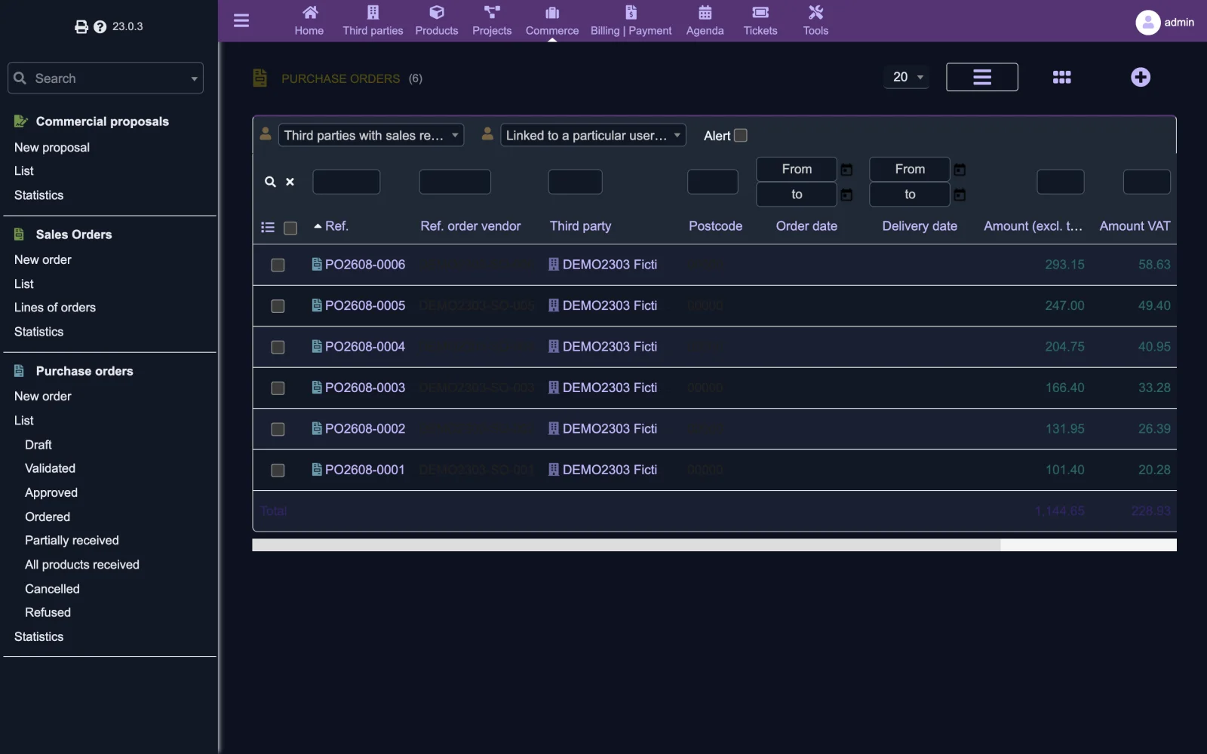The height and width of the screenshot is (754, 1207).
Task: Select checkbox for PO2608-0001
Action: coord(278,470)
